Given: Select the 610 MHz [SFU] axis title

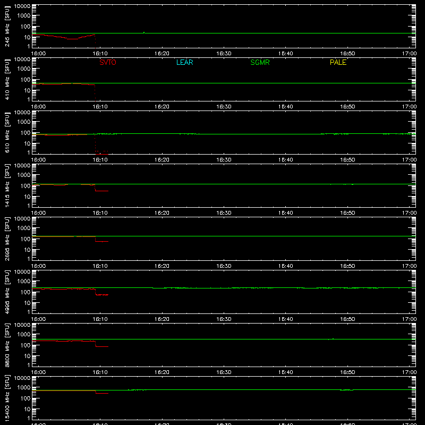Looking at the screenshot, I should click(x=7, y=132).
